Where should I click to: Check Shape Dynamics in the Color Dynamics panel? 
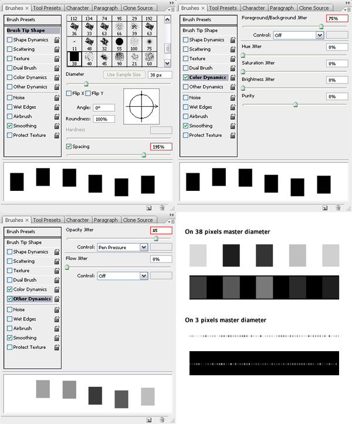[x=185, y=40]
